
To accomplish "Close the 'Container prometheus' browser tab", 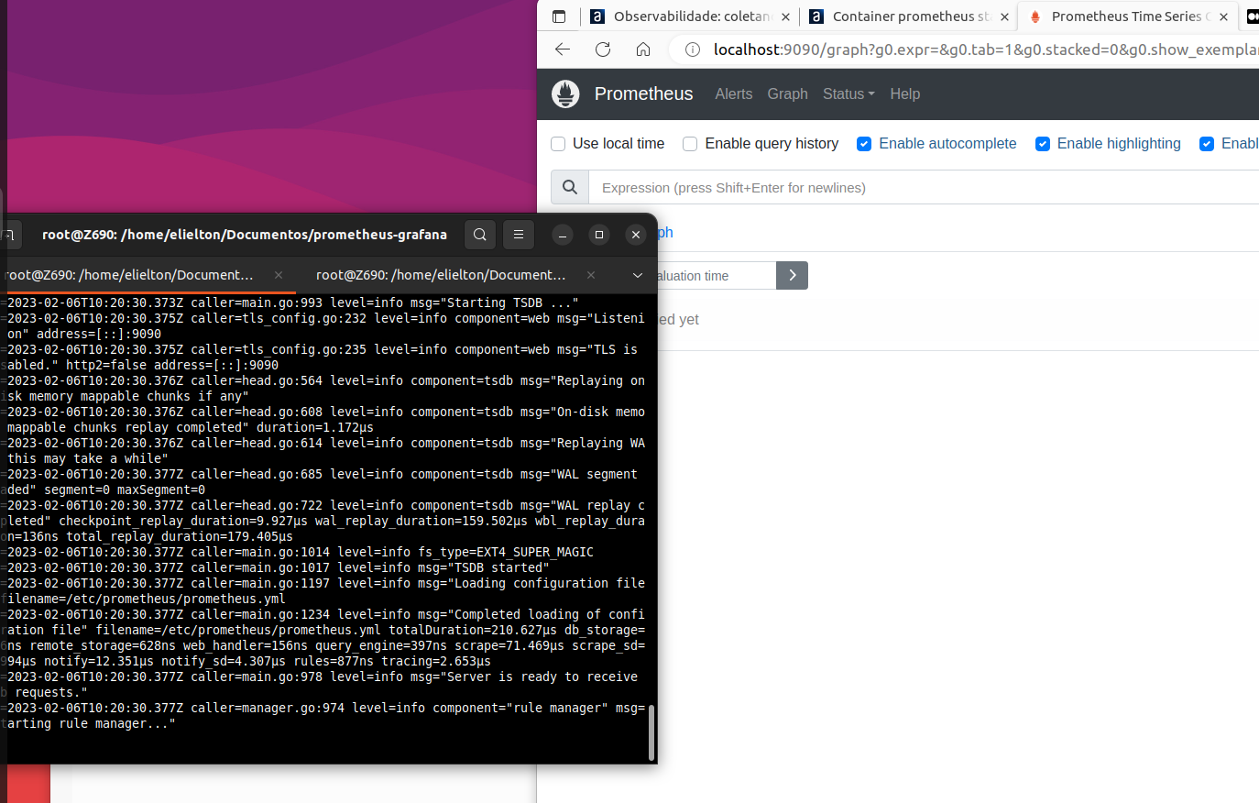I will 1004,16.
